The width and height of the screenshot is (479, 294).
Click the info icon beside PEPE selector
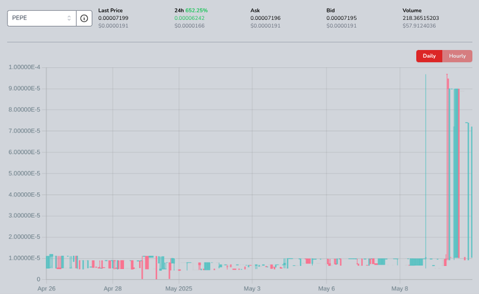point(84,18)
